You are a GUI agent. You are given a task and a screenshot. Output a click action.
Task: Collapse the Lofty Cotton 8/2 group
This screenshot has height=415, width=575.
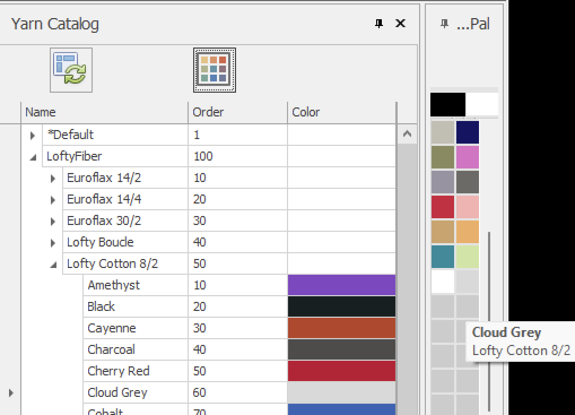click(x=53, y=264)
